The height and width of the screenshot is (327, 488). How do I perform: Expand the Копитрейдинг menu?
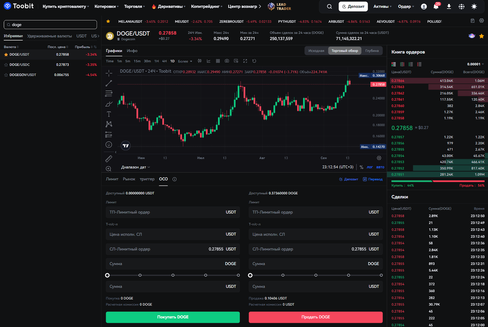[x=207, y=6]
